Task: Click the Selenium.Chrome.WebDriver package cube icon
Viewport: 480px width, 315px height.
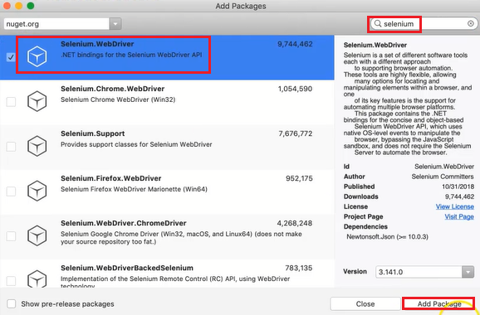Action: [37, 101]
